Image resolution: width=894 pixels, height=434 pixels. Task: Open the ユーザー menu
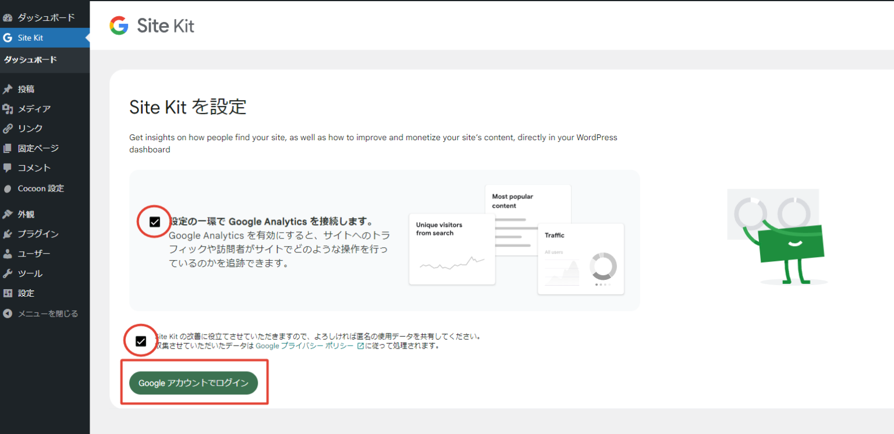point(45,254)
